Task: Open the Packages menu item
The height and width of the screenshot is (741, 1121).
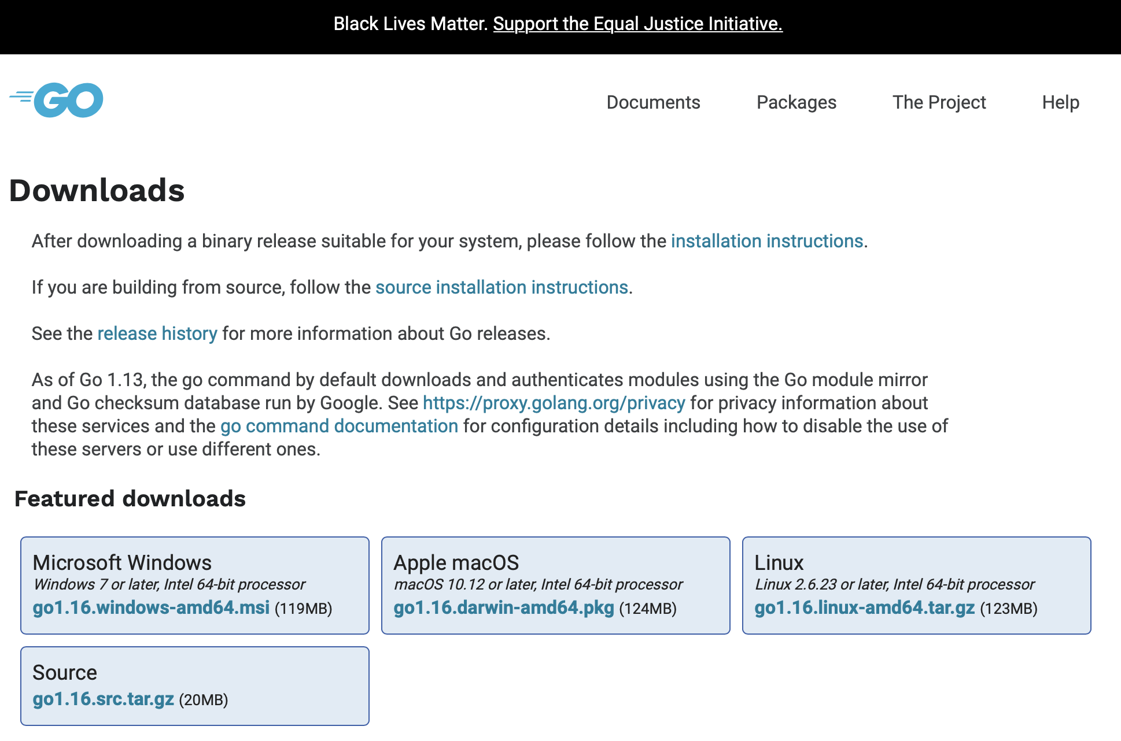Action: click(x=796, y=102)
